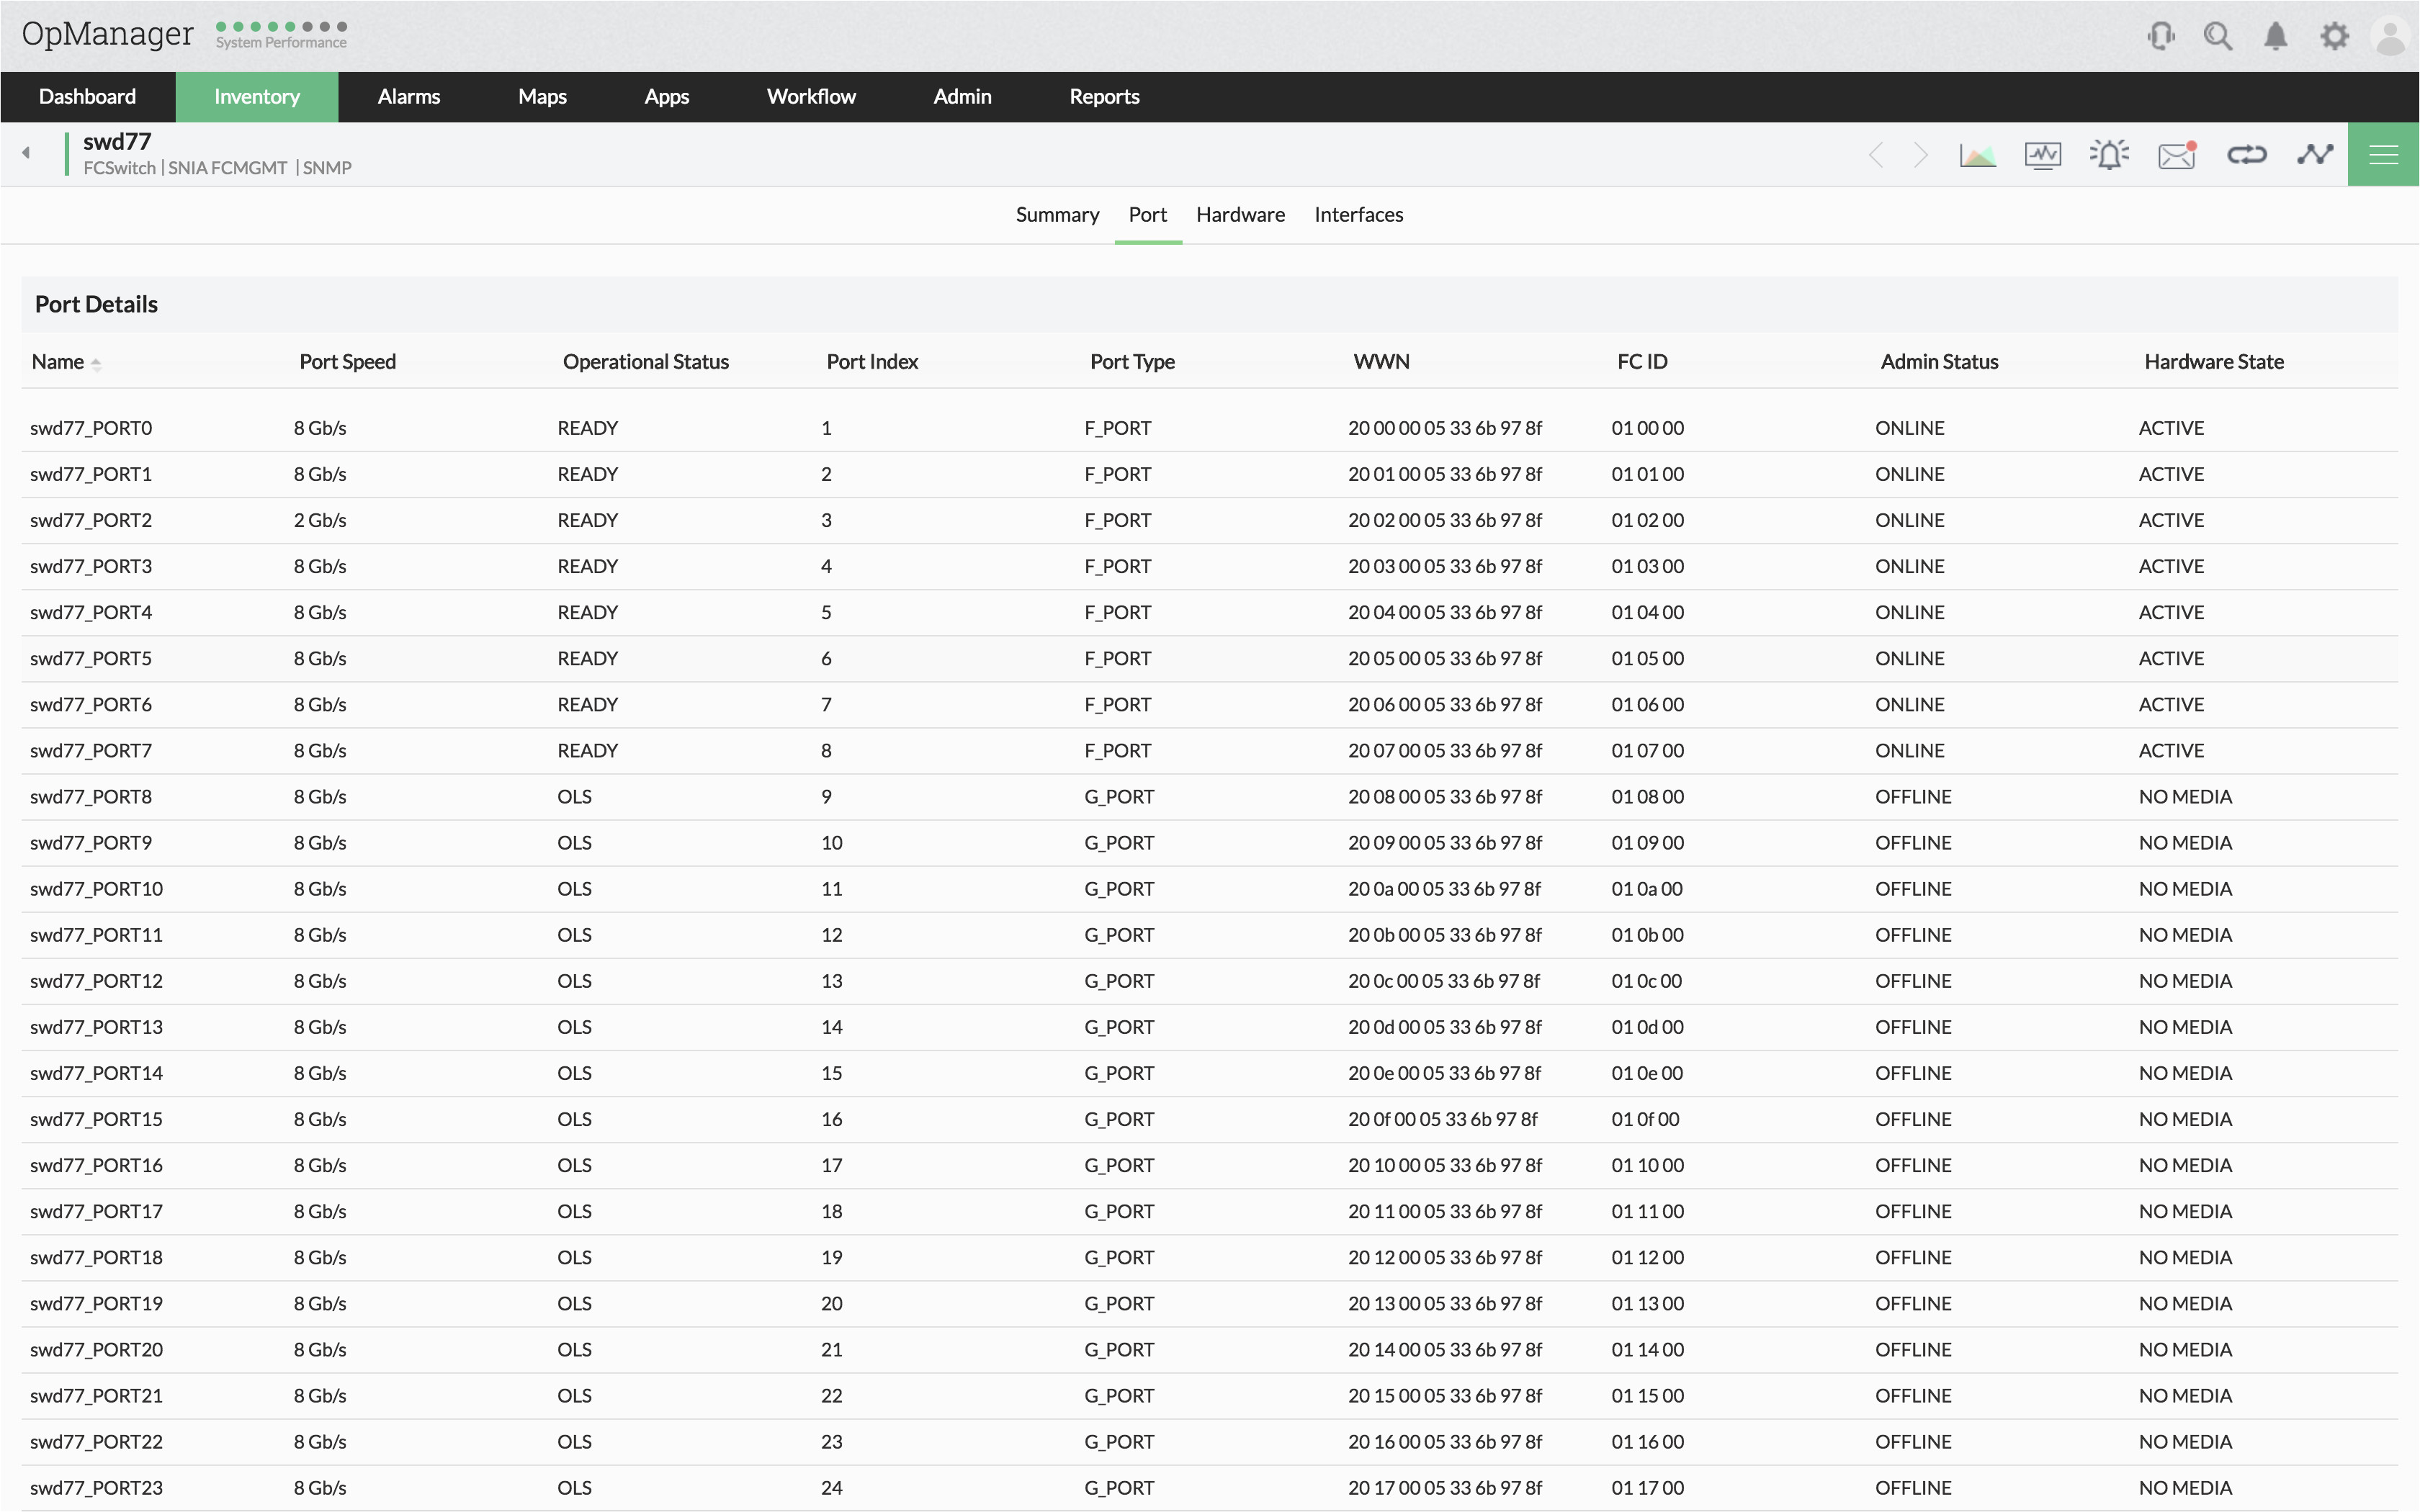Click ONLINE status in swd77_PORT6 row
The height and width of the screenshot is (1512, 2420).
pyautogui.click(x=1909, y=704)
